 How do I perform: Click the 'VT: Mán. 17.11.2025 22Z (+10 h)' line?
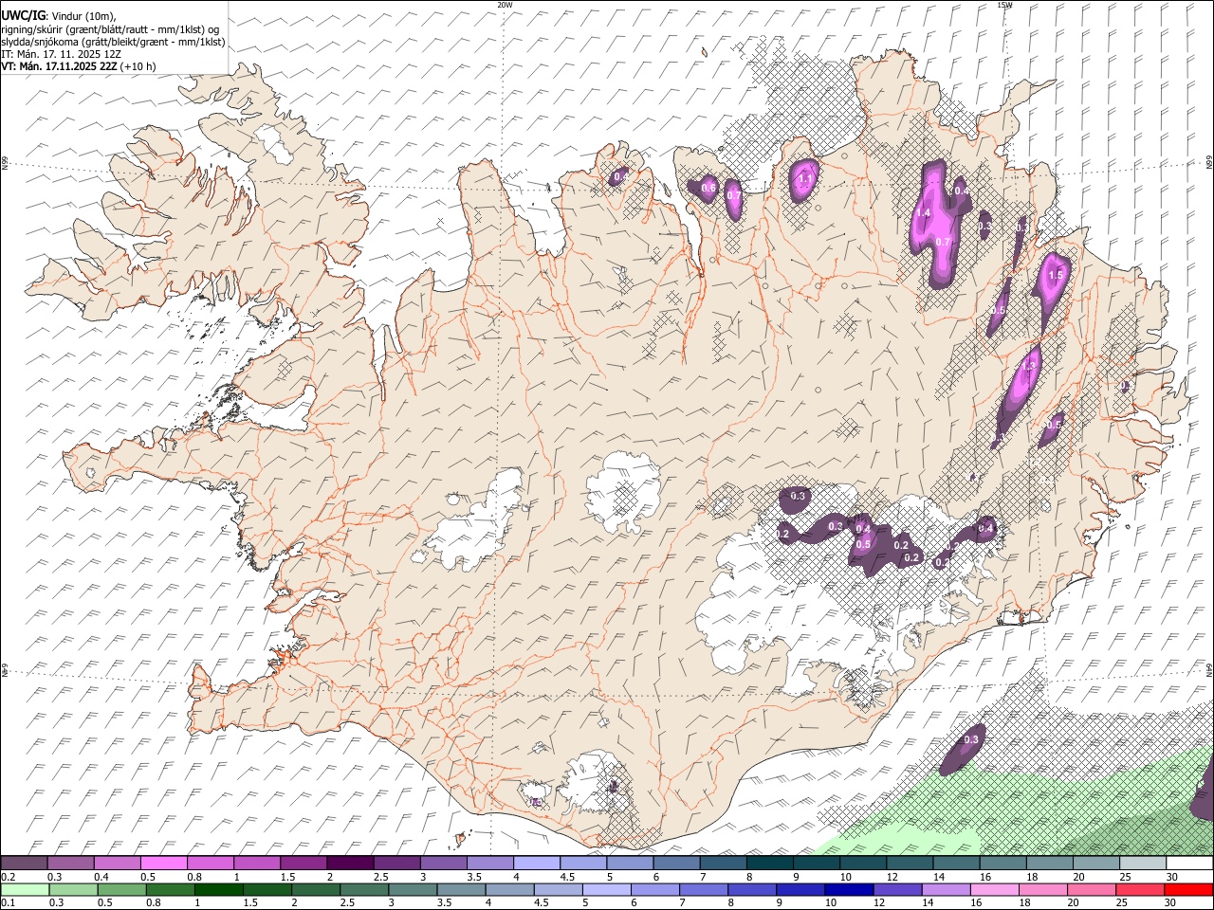79,66
